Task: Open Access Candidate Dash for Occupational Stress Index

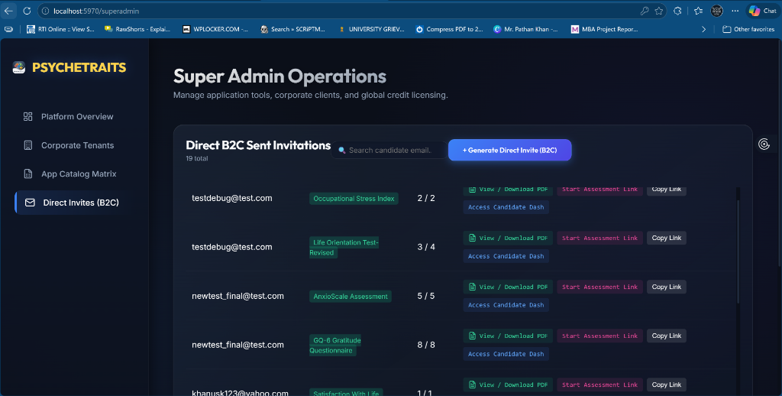Action: (x=506, y=207)
